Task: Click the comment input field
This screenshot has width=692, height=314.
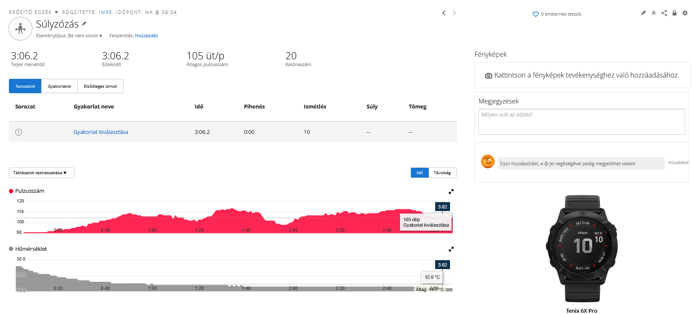Action: 581,164
